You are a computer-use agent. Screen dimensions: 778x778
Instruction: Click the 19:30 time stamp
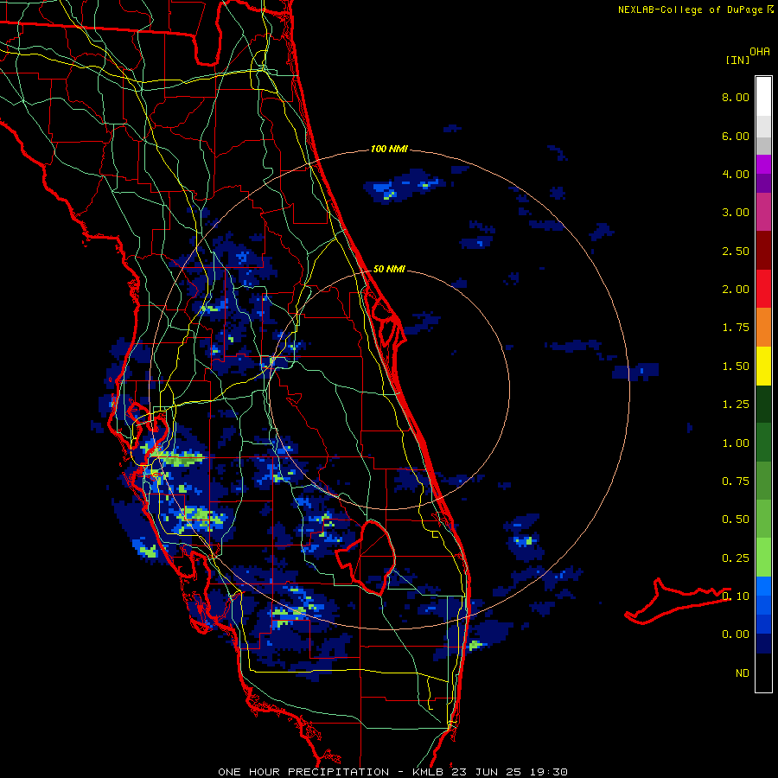pyautogui.click(x=550, y=772)
